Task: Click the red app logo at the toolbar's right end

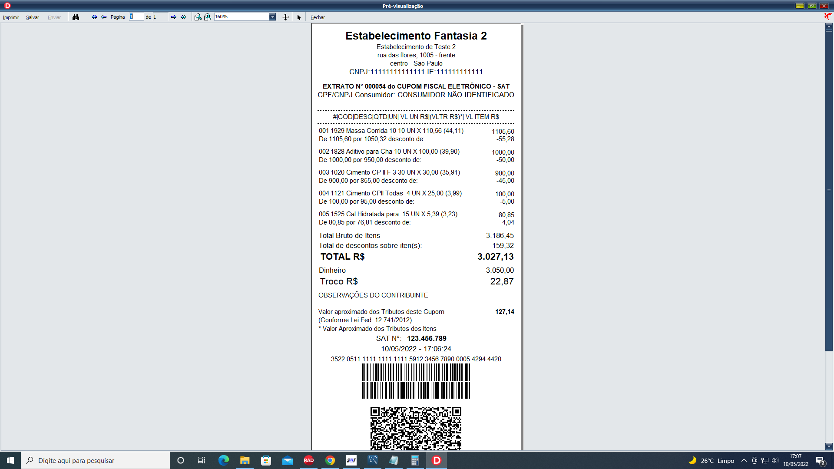Action: click(x=828, y=17)
